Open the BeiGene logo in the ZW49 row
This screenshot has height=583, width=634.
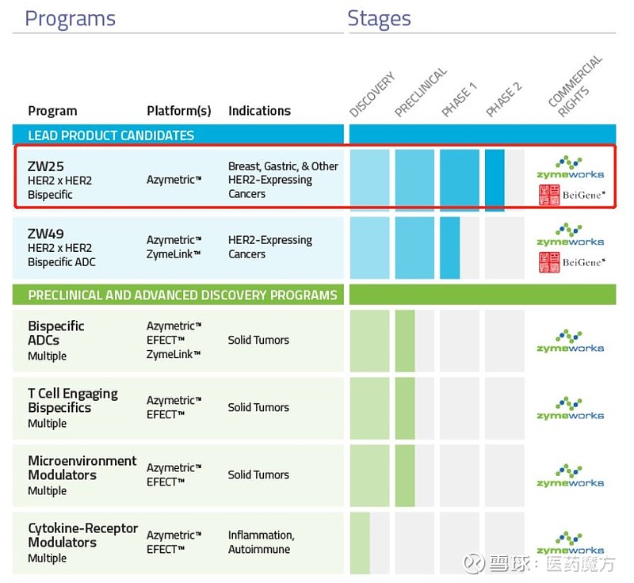coord(570,261)
